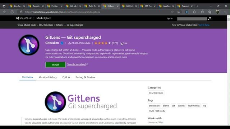
Task: Click the blue extension icon in browser toolbar
Action: [187, 12]
